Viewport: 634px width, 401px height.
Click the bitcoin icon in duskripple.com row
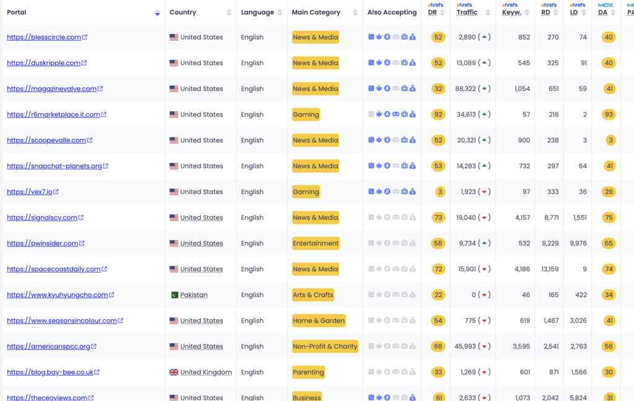[387, 63]
